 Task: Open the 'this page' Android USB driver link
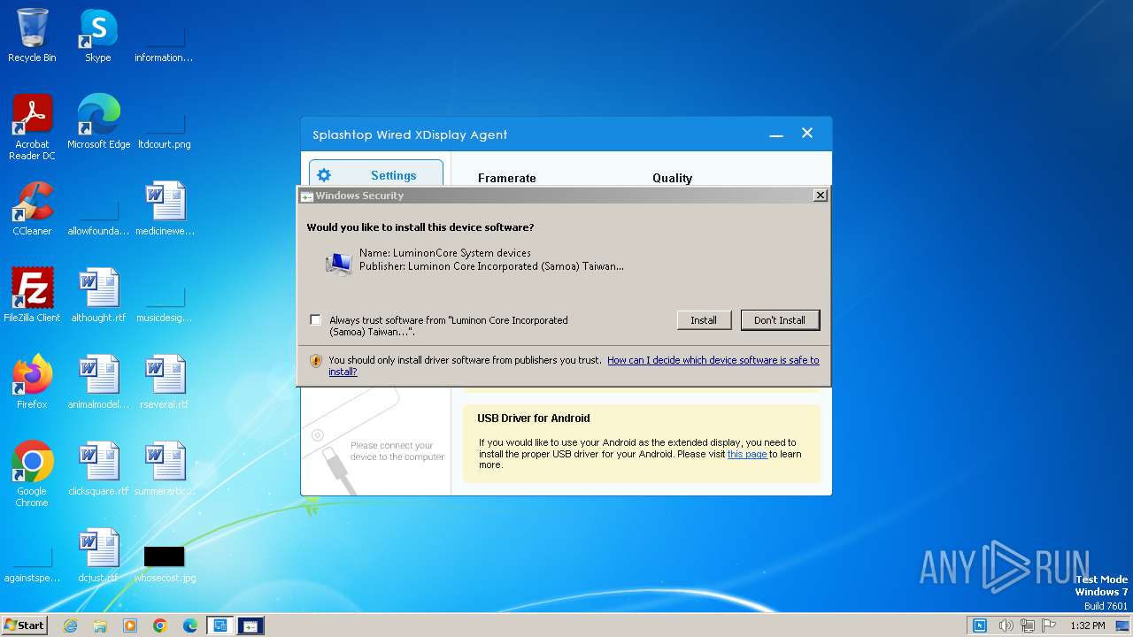pyautogui.click(x=747, y=454)
